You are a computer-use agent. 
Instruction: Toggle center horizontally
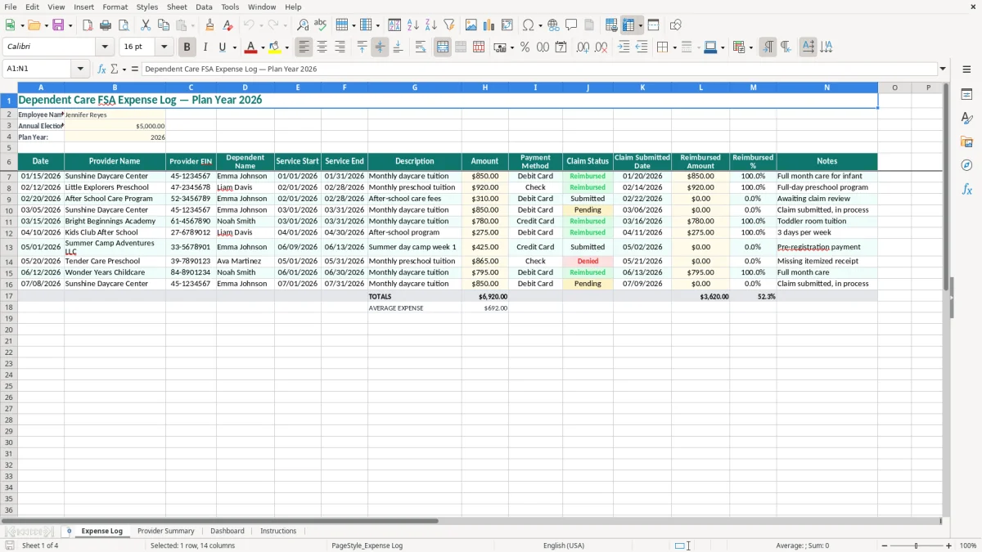tap(322, 47)
